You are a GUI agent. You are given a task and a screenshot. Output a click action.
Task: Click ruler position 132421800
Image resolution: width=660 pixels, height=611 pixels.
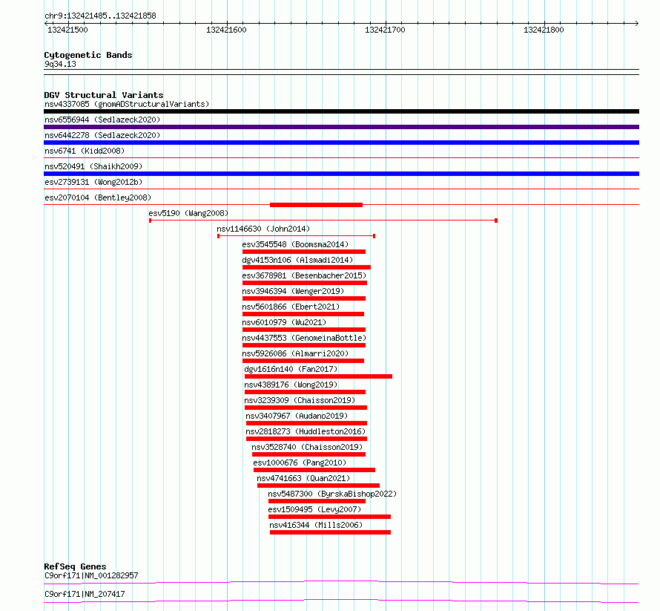[544, 30]
